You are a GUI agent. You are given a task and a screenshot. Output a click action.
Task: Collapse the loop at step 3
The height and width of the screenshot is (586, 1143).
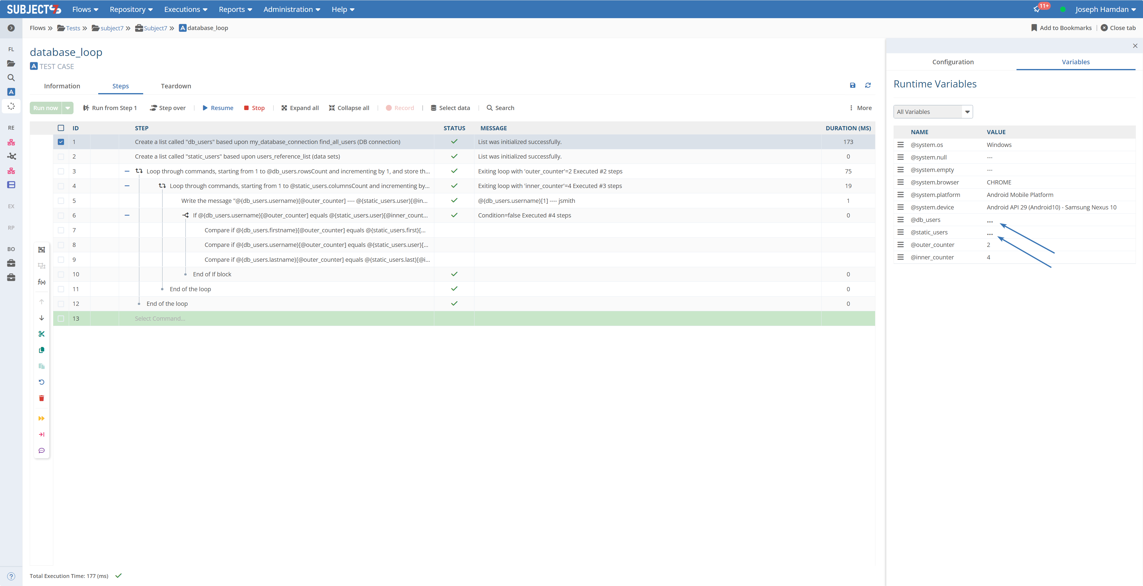127,171
